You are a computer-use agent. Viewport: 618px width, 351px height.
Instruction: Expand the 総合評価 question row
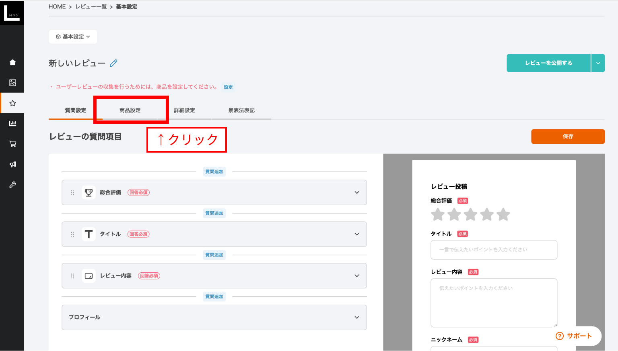tap(356, 192)
